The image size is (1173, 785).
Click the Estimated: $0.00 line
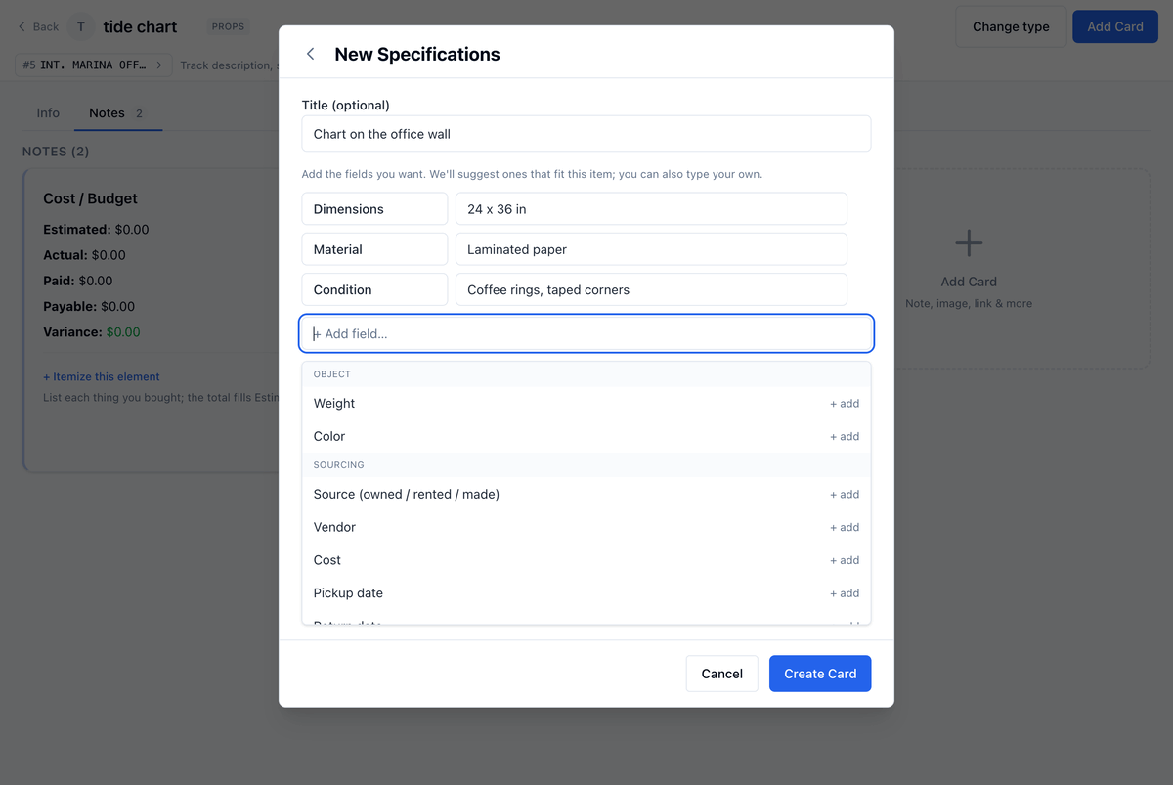pos(96,230)
